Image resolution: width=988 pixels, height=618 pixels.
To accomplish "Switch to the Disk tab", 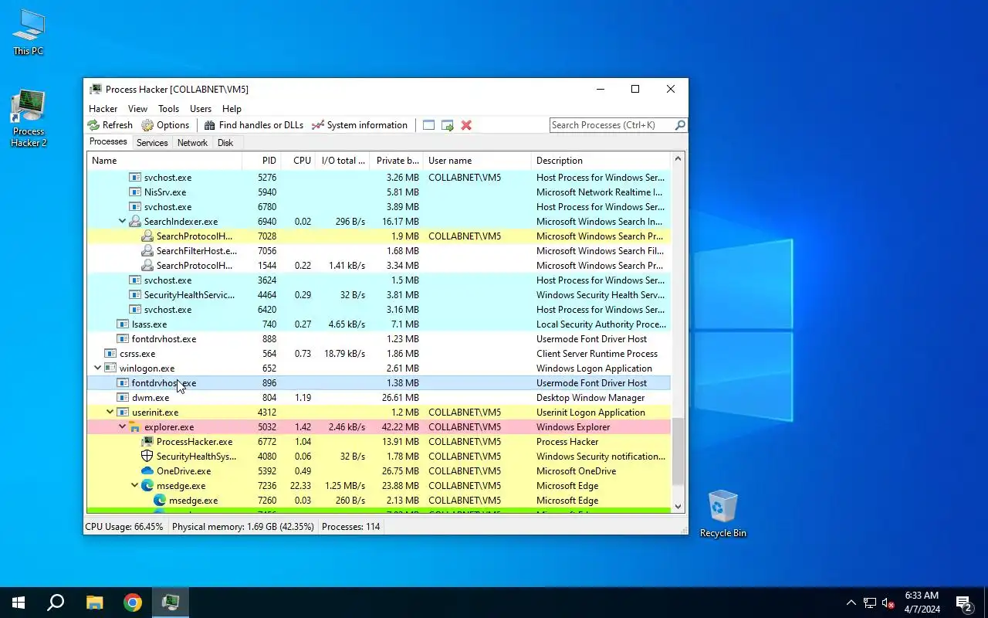I will pos(225,143).
